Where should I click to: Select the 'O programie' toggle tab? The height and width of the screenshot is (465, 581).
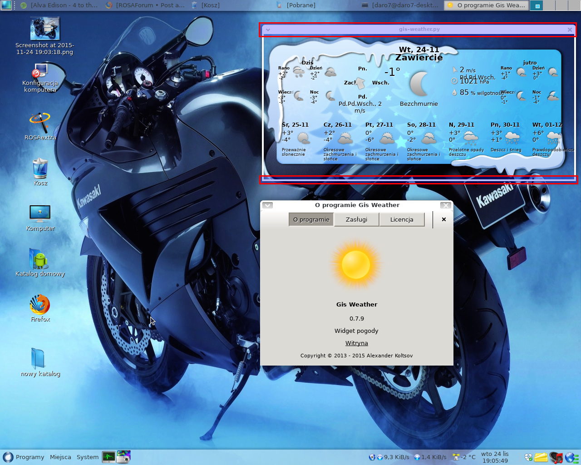coord(311,219)
